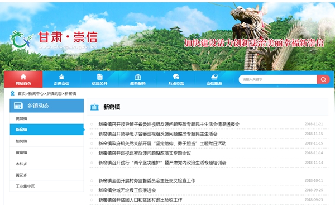335x205 pixels.
Task: Select 工业集中区 in the sidebar list
Action: (46, 186)
